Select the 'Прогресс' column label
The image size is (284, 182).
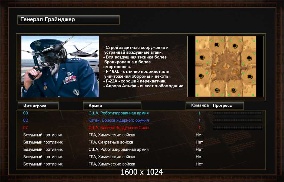[222, 106]
